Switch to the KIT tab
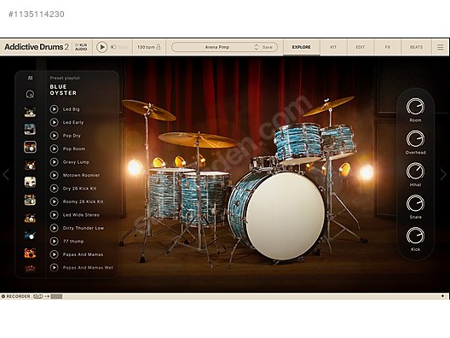 pyautogui.click(x=333, y=47)
